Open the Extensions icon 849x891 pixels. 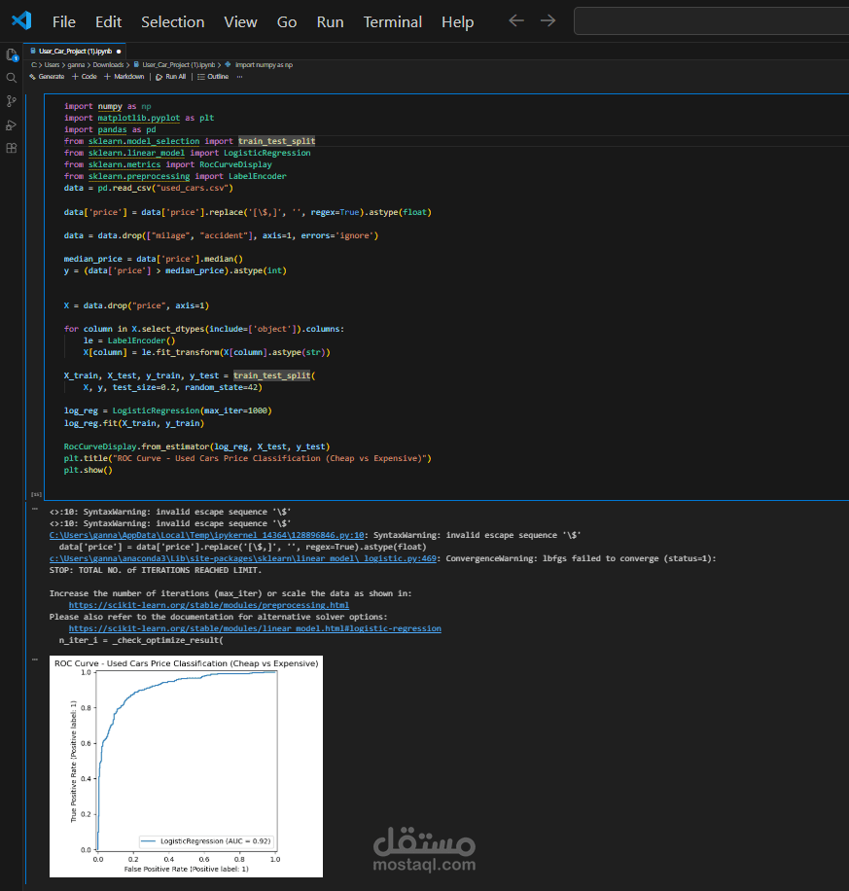[11, 147]
